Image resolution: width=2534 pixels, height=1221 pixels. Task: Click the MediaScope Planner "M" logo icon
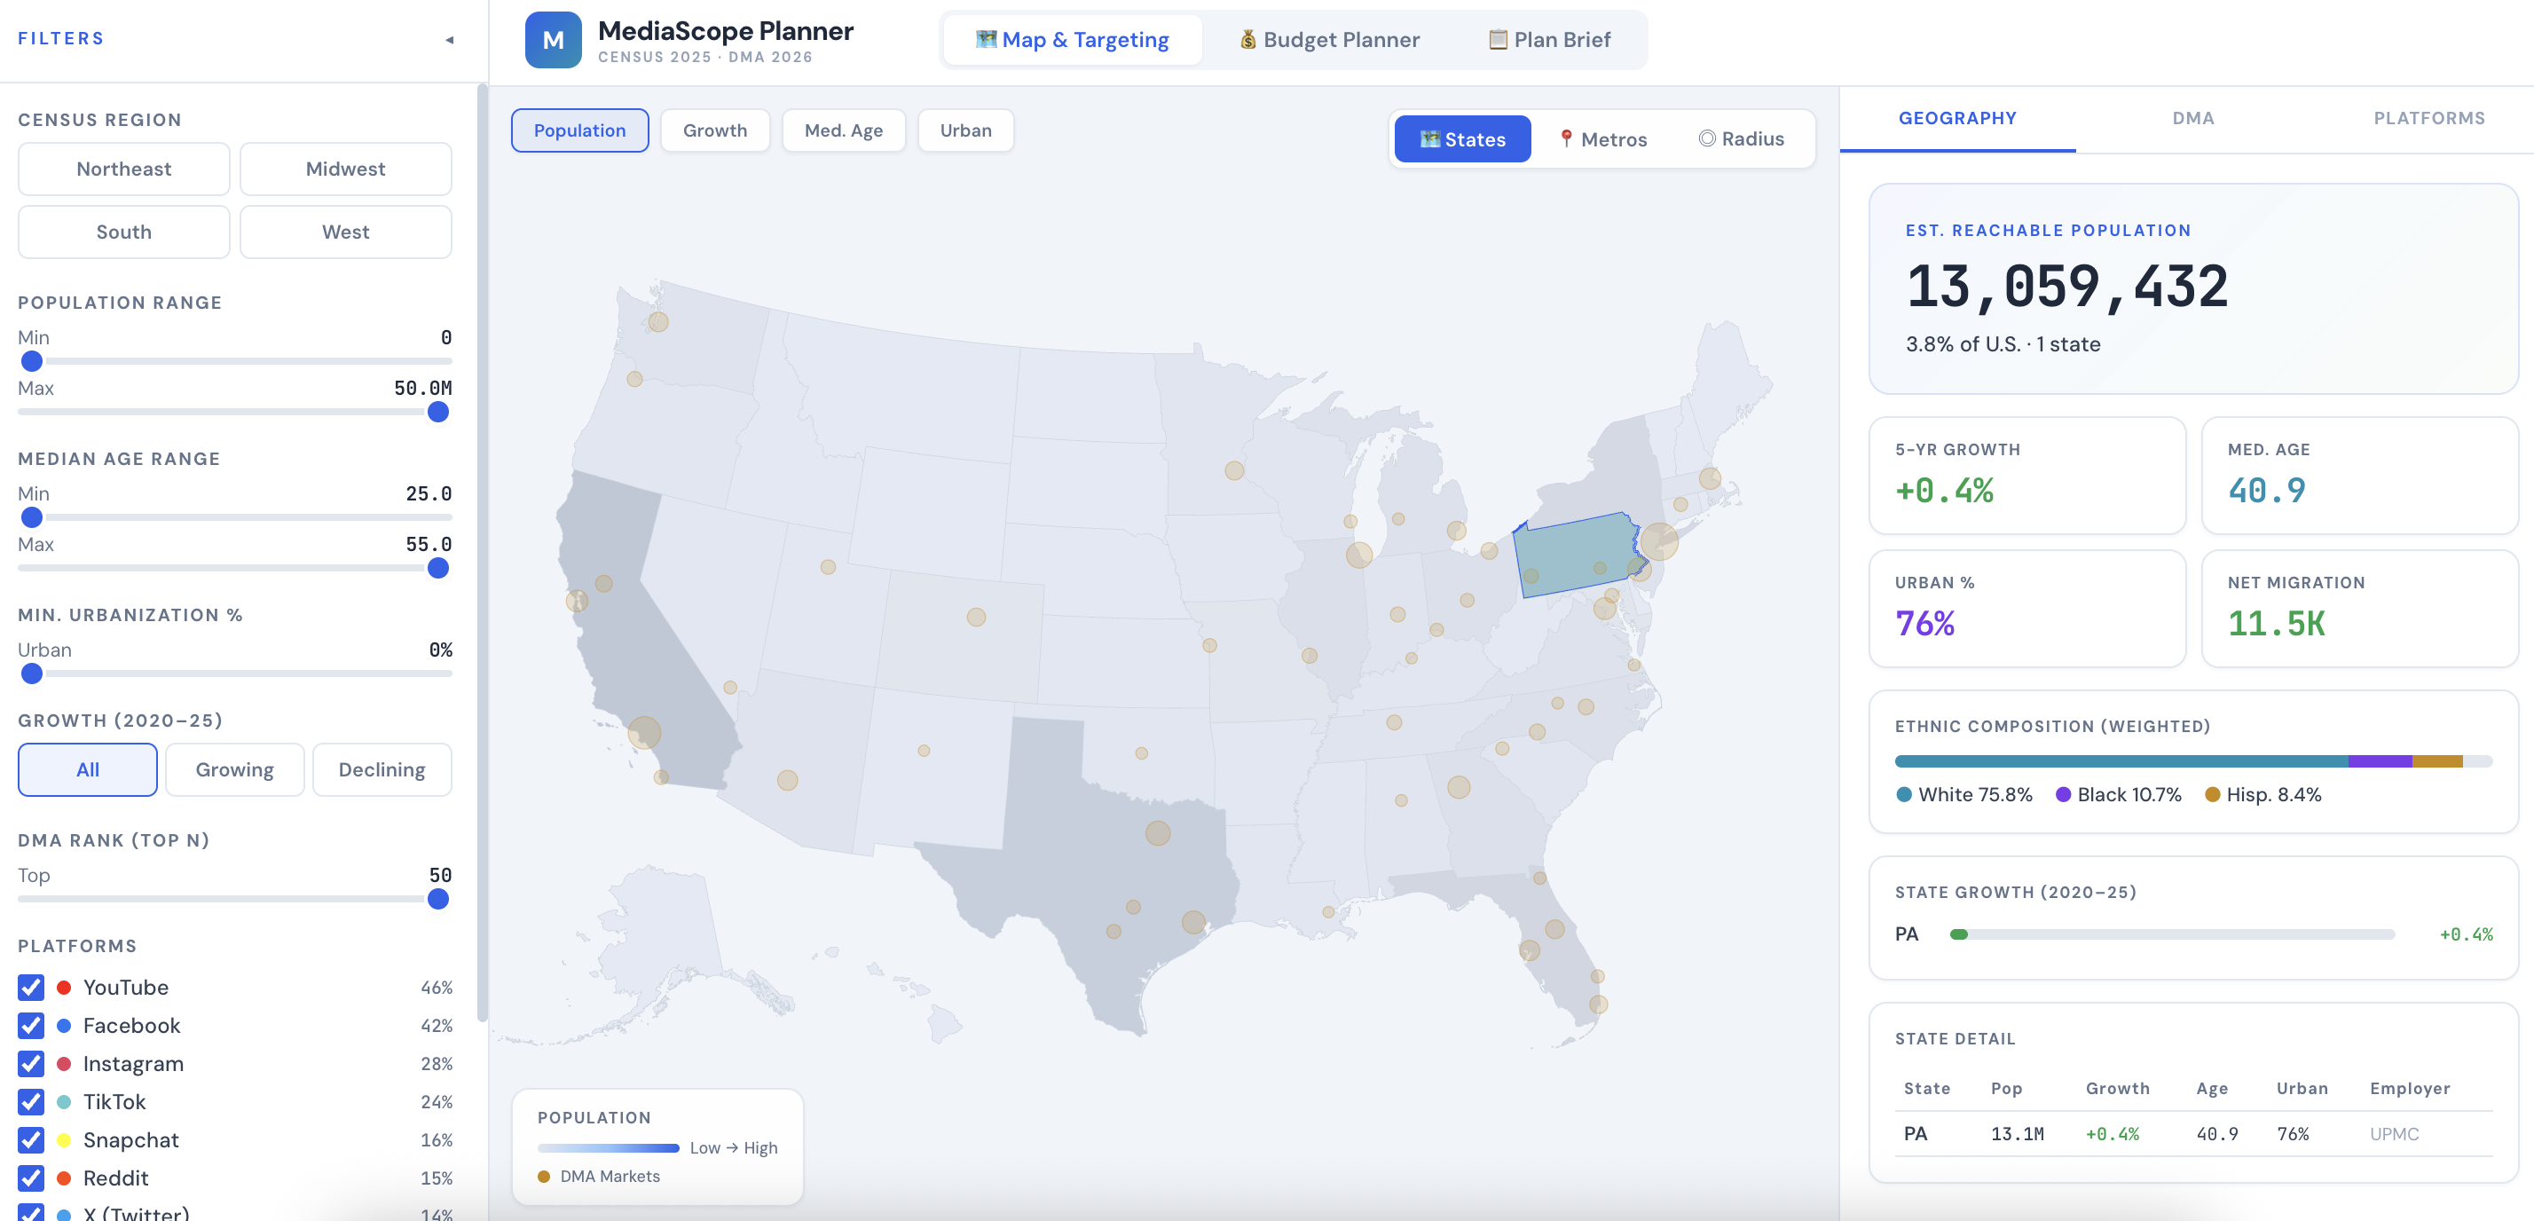(554, 39)
